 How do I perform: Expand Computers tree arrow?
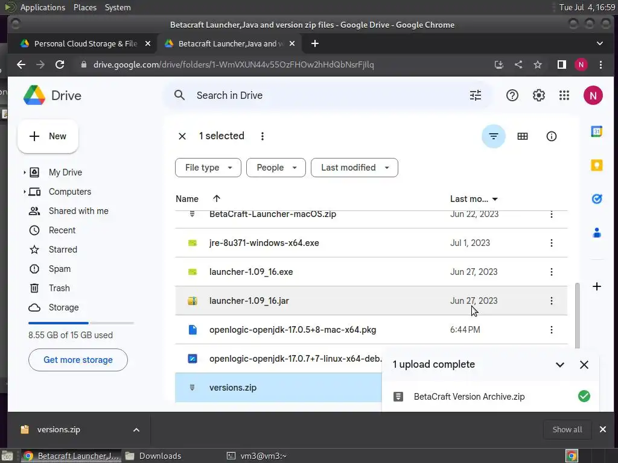[24, 192]
